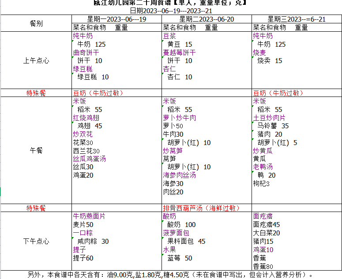The image size is (342, 279).
Task: Select the 餐别 header cell
Action: click(x=36, y=23)
